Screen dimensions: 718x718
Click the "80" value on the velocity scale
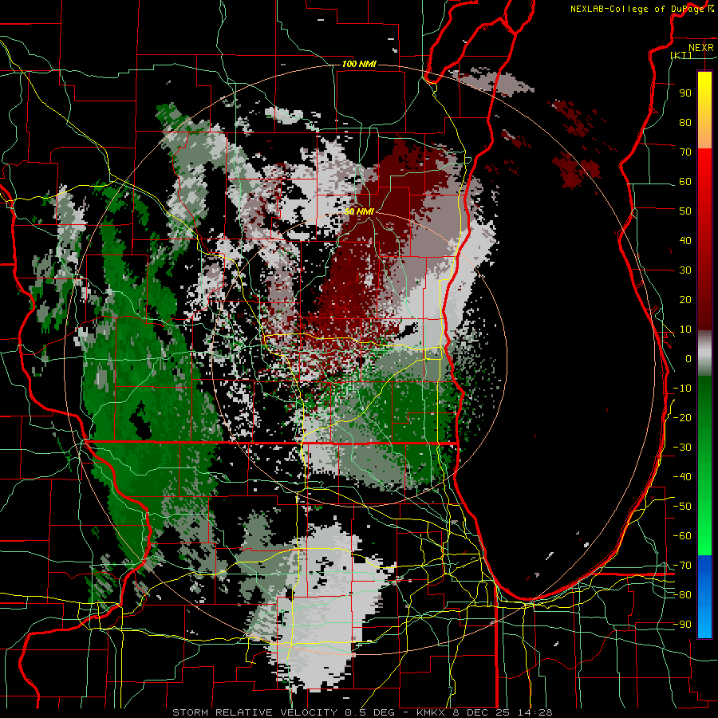(x=685, y=122)
